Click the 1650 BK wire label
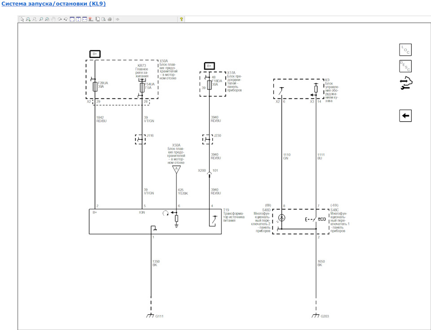 [x=321, y=263]
